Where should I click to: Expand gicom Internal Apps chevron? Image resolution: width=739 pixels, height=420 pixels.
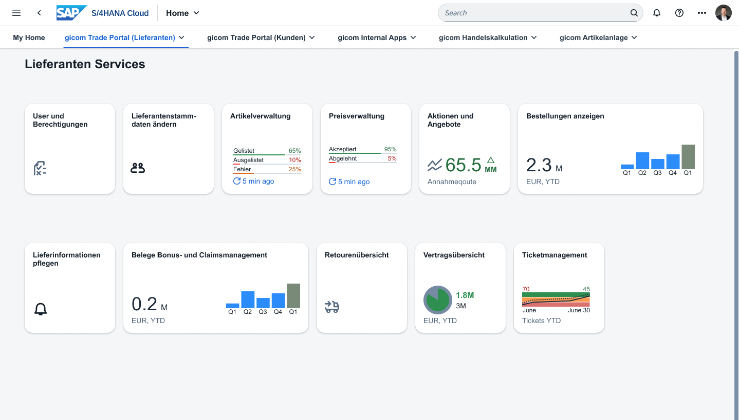[413, 37]
